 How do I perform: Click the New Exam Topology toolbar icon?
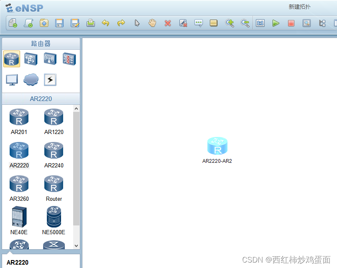click(x=28, y=23)
